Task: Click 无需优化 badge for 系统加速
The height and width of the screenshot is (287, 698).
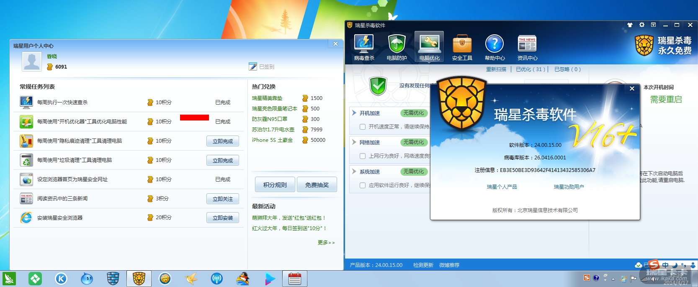Action: pos(413,172)
